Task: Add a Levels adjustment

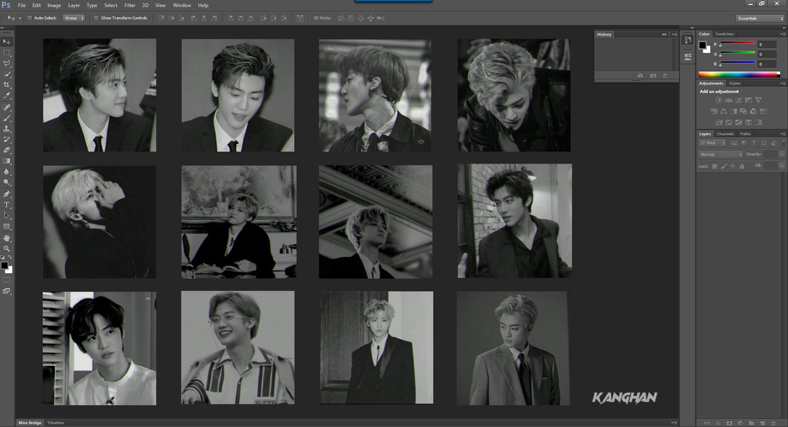Action: tap(729, 100)
